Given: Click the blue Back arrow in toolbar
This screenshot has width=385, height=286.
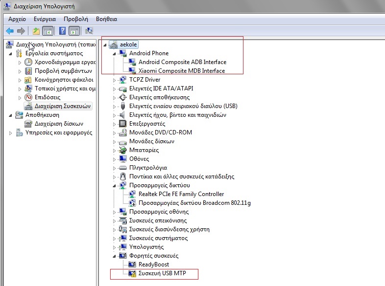Looking at the screenshot, I should coord(10,31).
